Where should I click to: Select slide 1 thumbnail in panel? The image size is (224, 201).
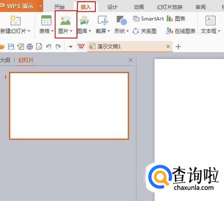[69, 106]
